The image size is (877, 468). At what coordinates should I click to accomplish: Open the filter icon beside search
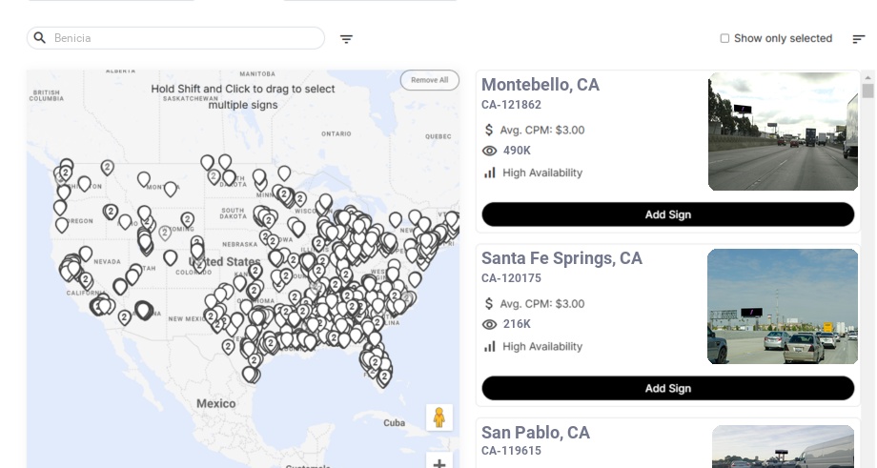(x=347, y=39)
